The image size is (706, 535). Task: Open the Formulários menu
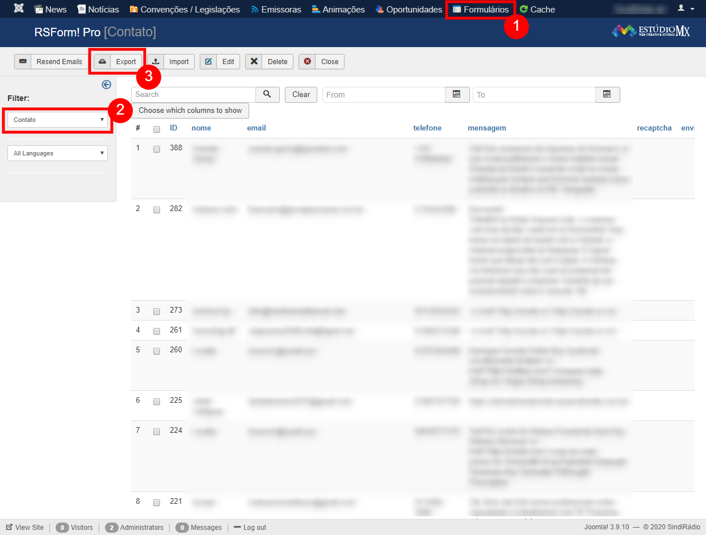coord(480,10)
